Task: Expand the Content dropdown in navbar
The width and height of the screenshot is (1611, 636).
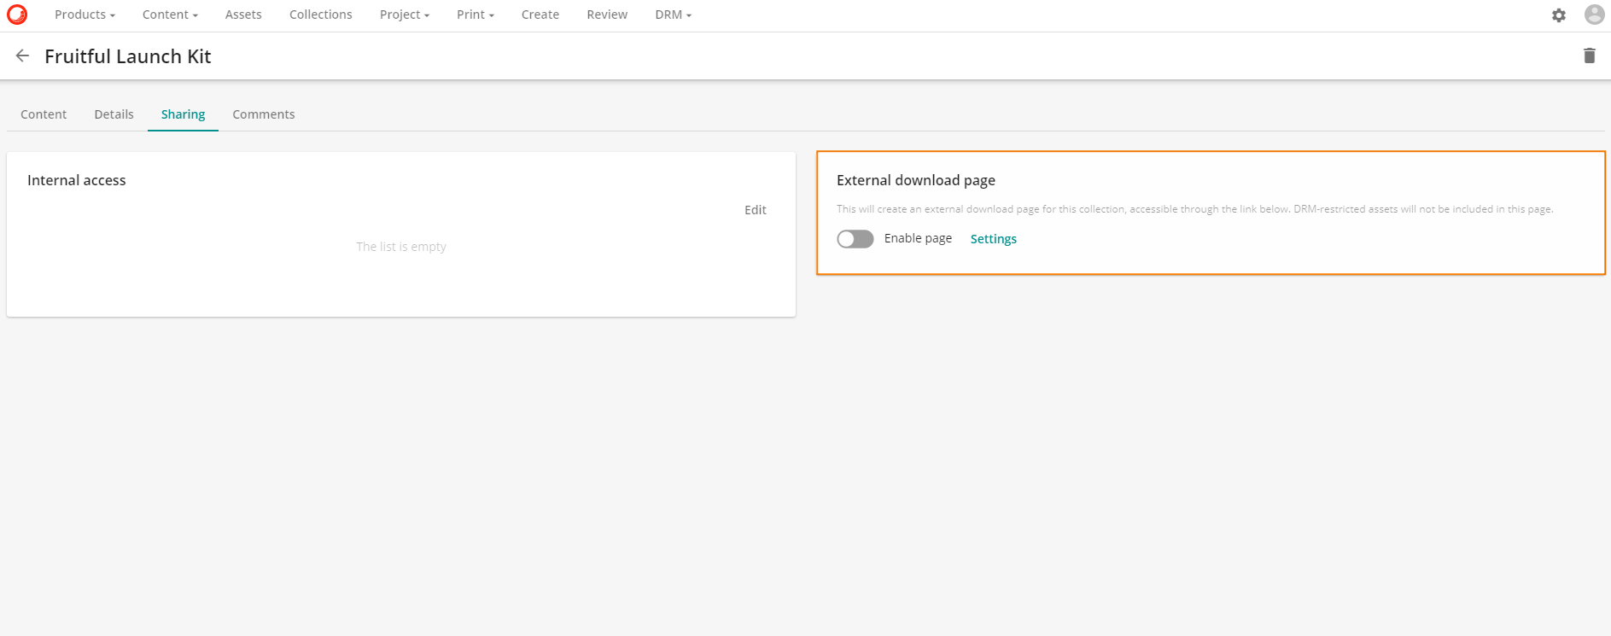Action: (x=170, y=15)
